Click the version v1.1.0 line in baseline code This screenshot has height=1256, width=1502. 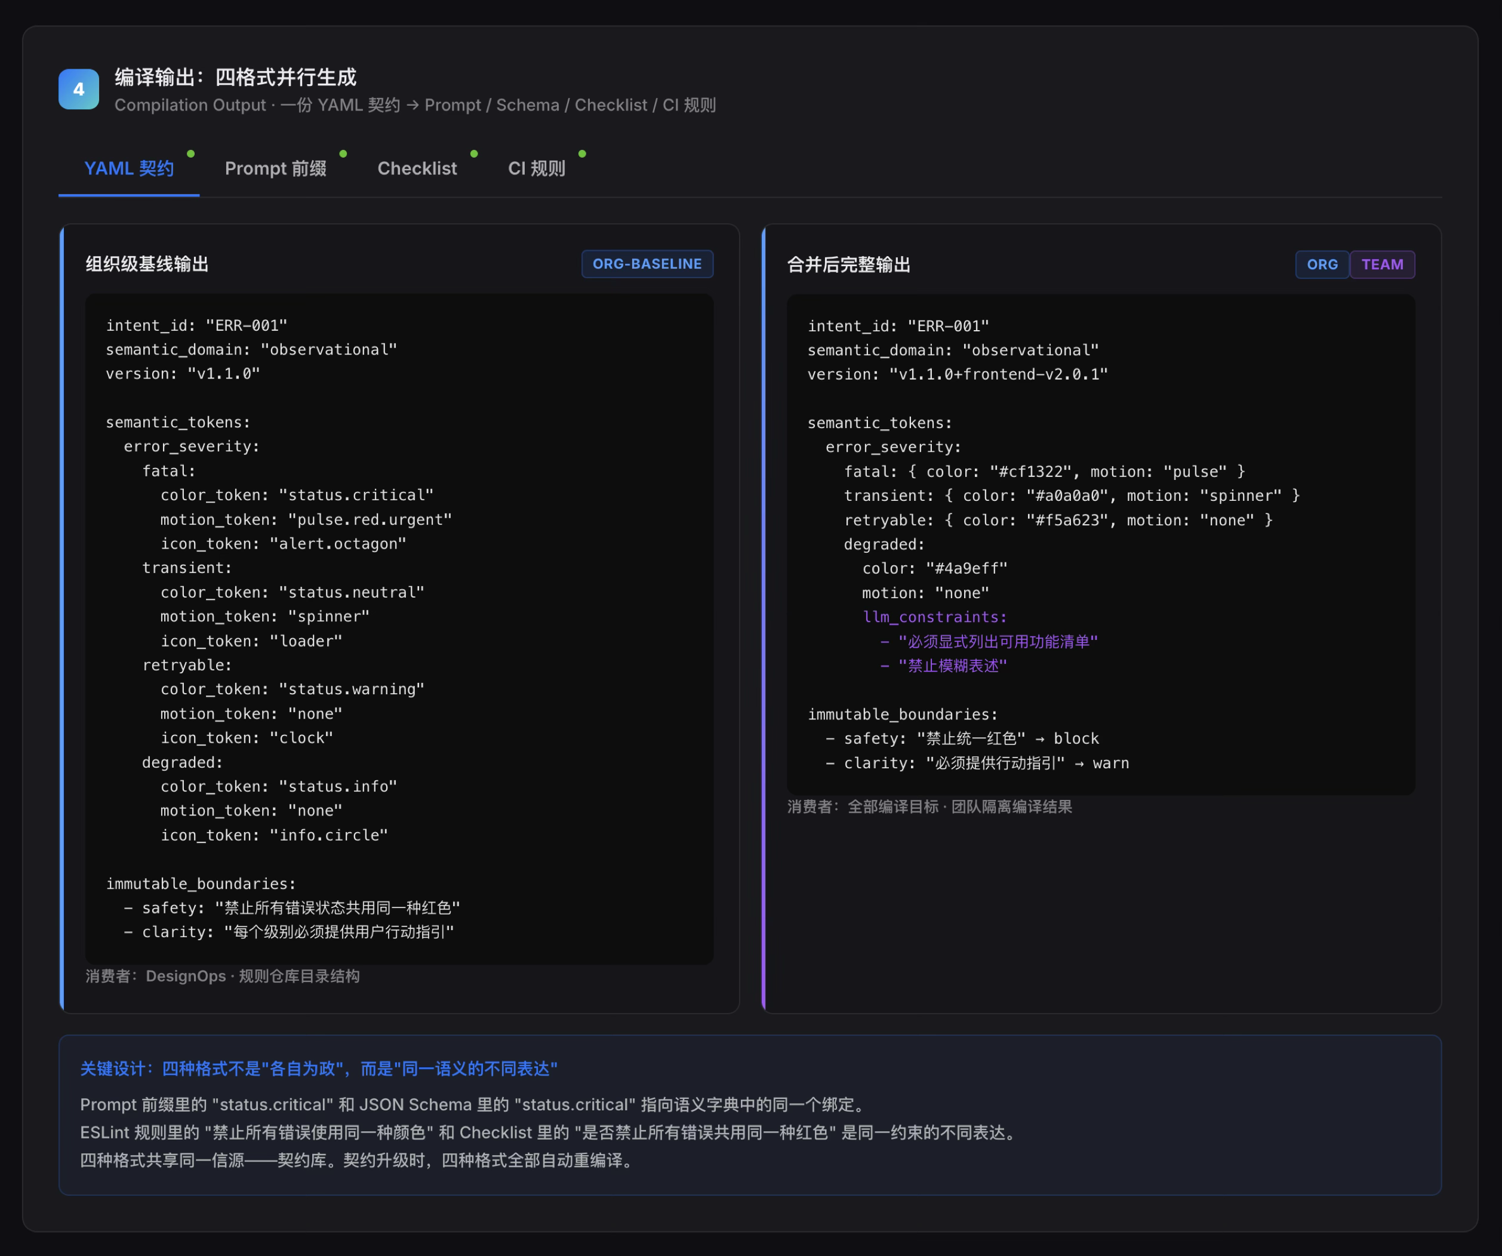(x=183, y=374)
